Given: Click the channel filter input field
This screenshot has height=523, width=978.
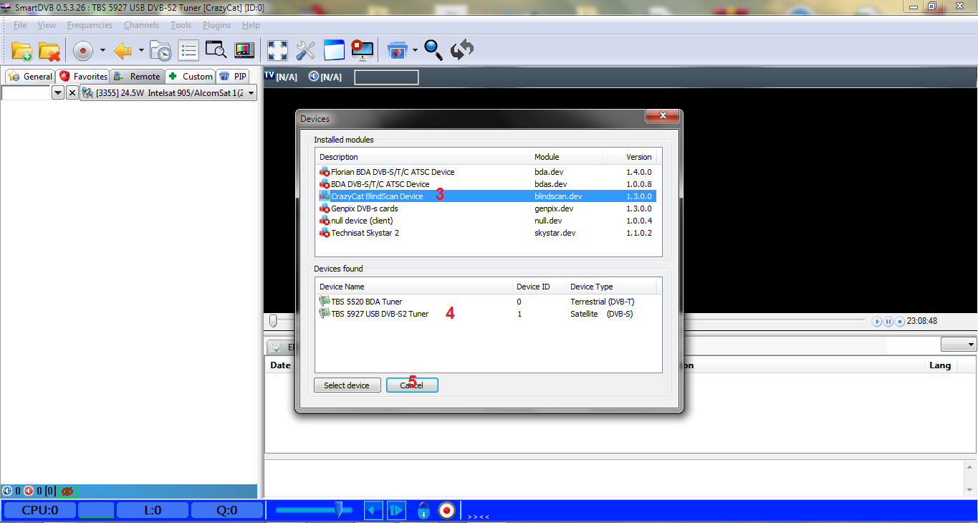Looking at the screenshot, I should [x=26, y=93].
